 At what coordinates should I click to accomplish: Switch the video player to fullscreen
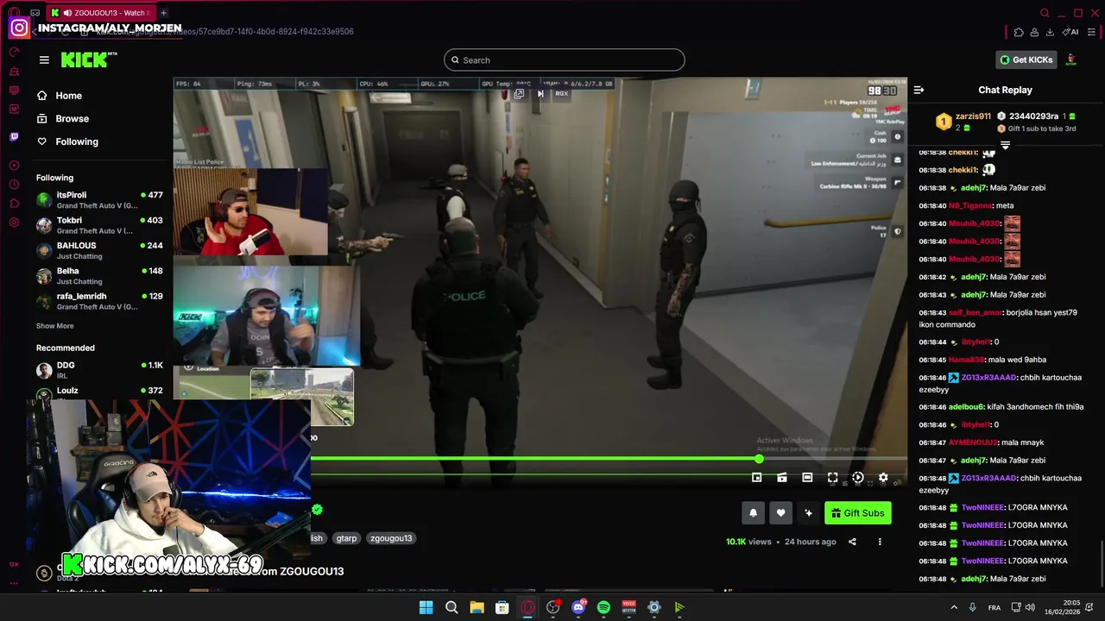[832, 477]
